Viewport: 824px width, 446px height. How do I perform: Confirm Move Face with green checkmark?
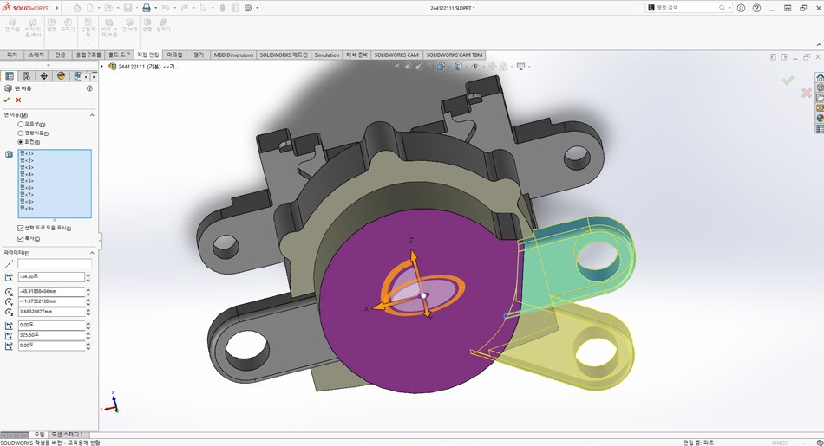[8, 100]
